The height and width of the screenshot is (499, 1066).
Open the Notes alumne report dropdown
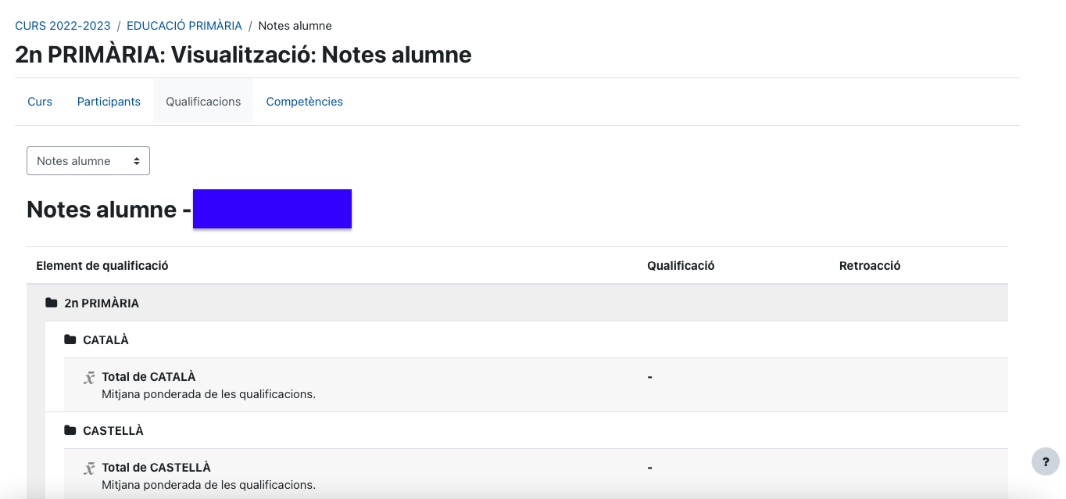point(88,161)
